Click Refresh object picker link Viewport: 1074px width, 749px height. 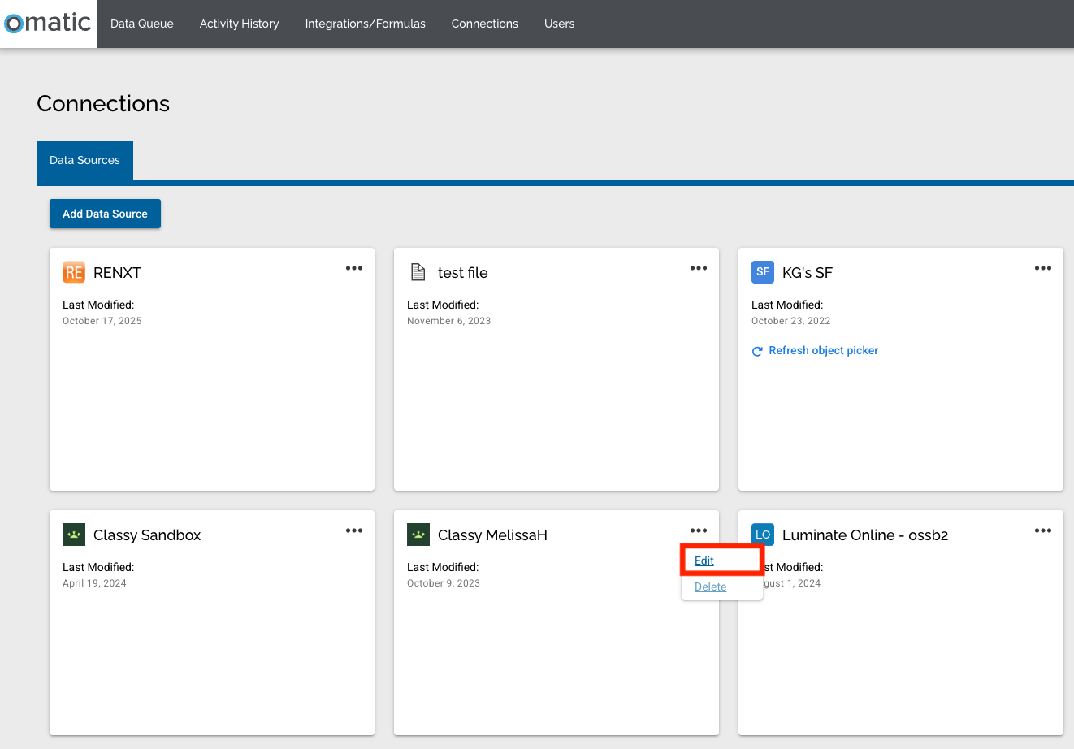click(824, 350)
